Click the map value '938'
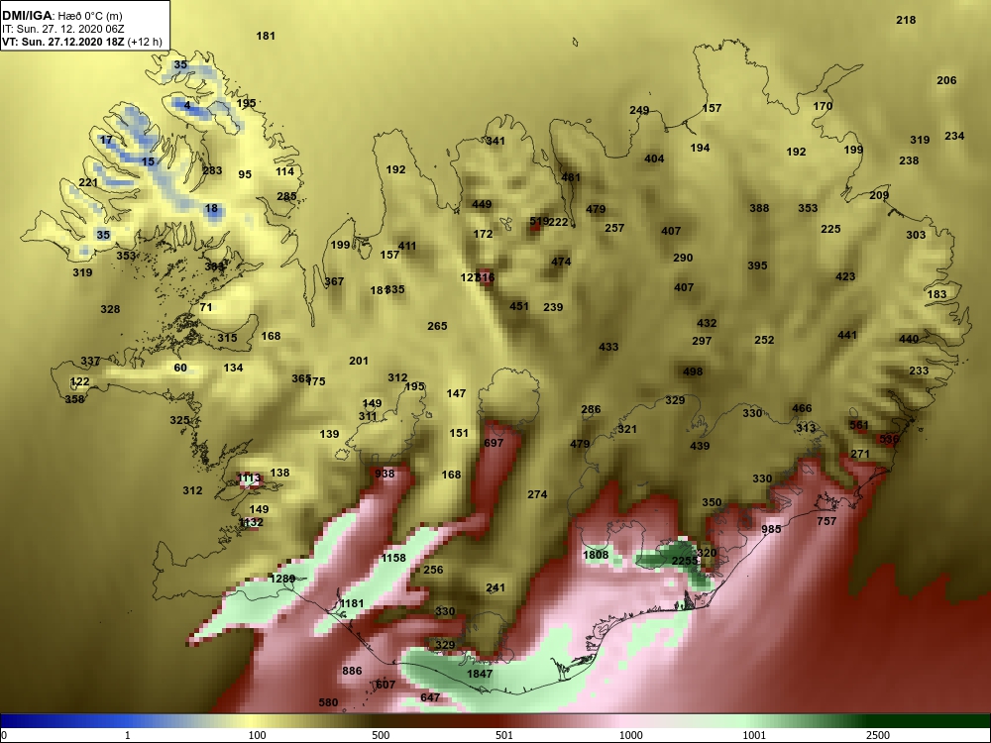Image resolution: width=991 pixels, height=743 pixels. pyautogui.click(x=385, y=474)
